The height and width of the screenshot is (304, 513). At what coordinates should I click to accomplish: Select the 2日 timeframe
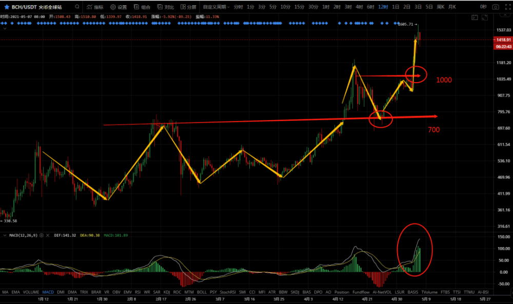(407, 7)
